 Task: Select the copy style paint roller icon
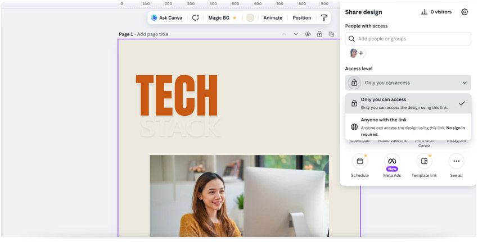click(324, 18)
